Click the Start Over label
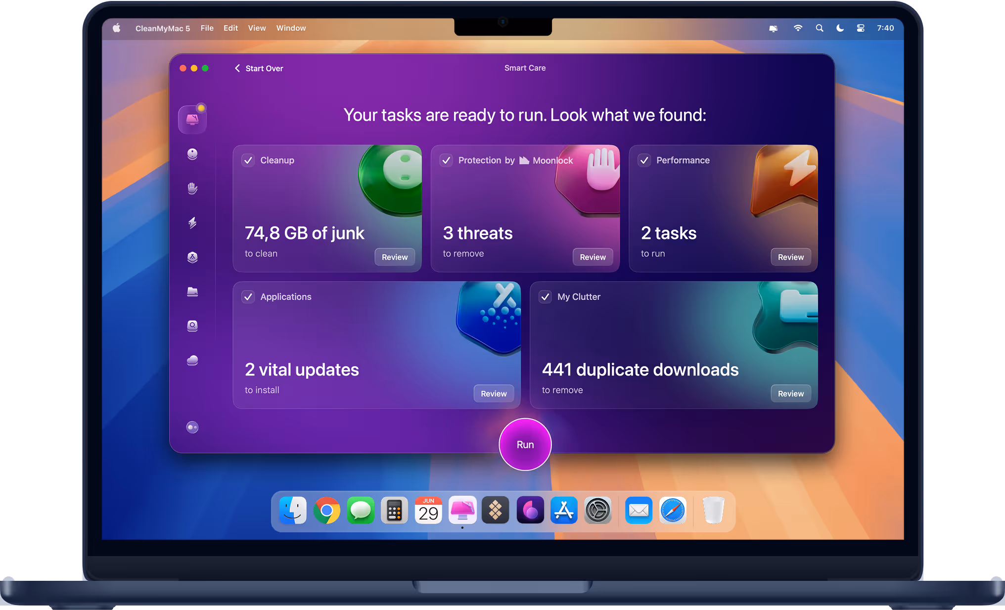This screenshot has width=1005, height=610. coord(264,68)
